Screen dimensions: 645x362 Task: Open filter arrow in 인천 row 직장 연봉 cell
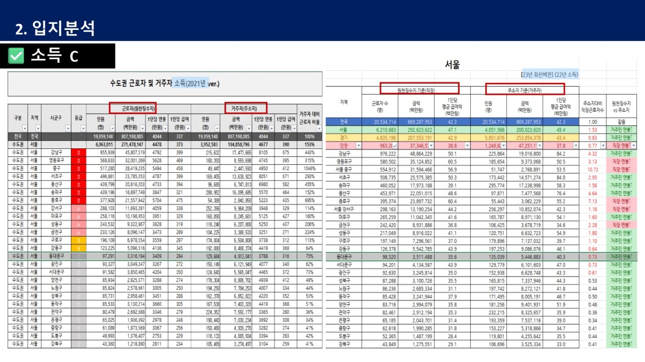tap(633, 146)
